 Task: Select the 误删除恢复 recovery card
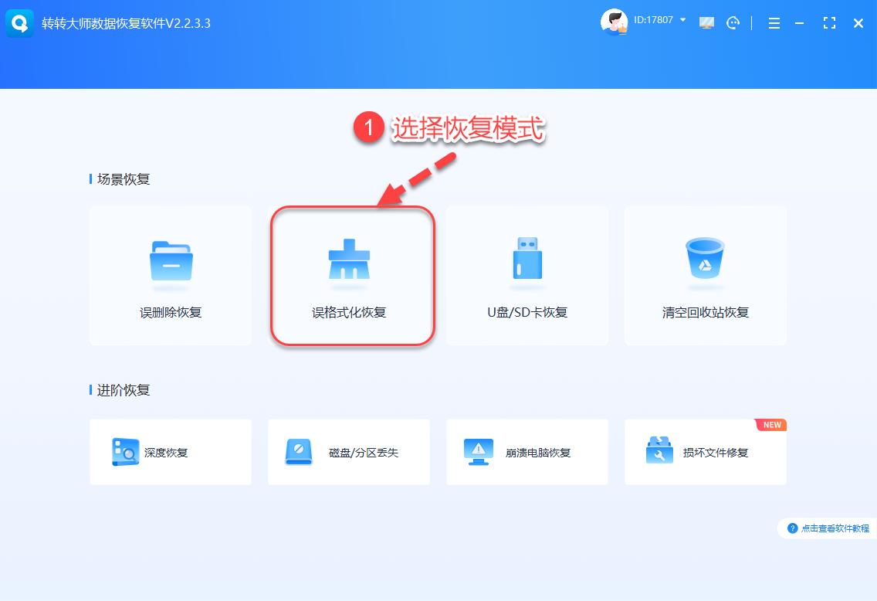point(171,275)
